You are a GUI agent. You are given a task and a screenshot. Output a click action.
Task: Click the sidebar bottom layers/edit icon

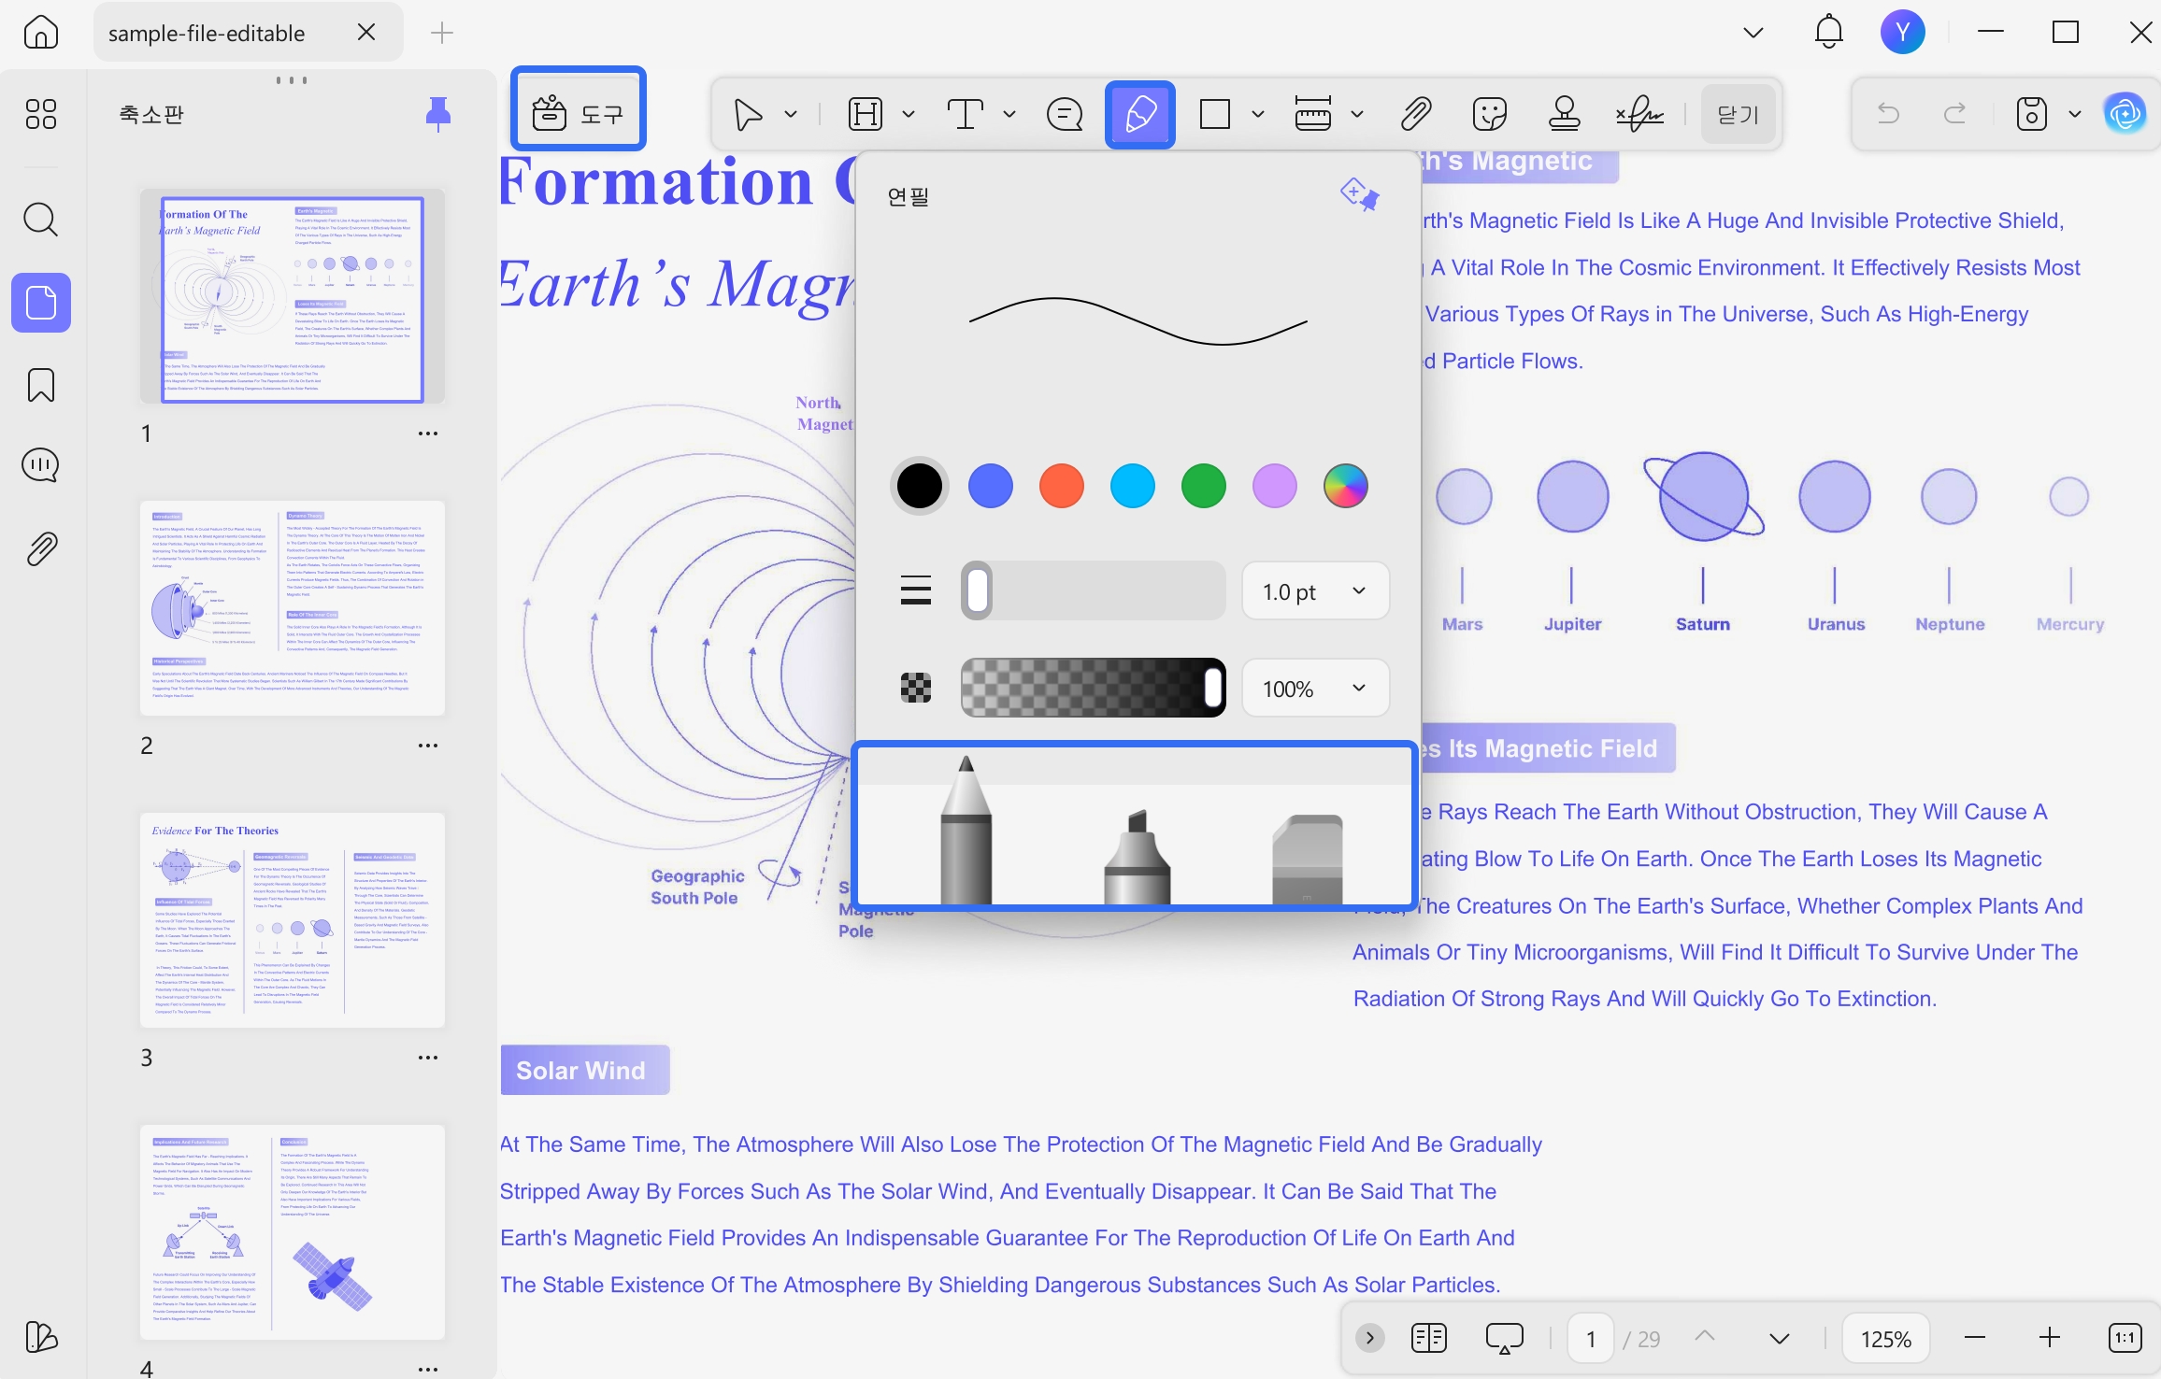(x=40, y=1337)
